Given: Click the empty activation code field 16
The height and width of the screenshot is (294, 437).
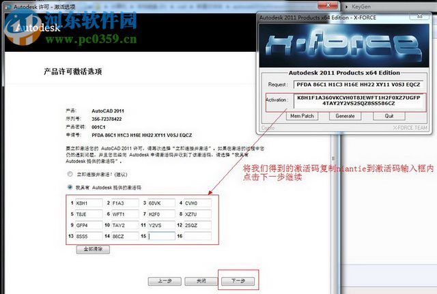Looking at the screenshot, I should coord(197,236).
